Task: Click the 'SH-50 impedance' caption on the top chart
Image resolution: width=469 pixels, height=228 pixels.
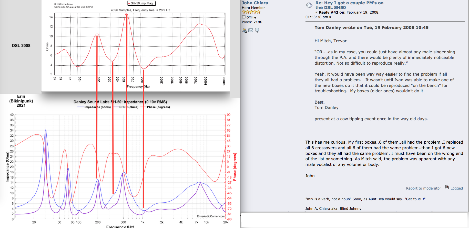Action: [63, 4]
